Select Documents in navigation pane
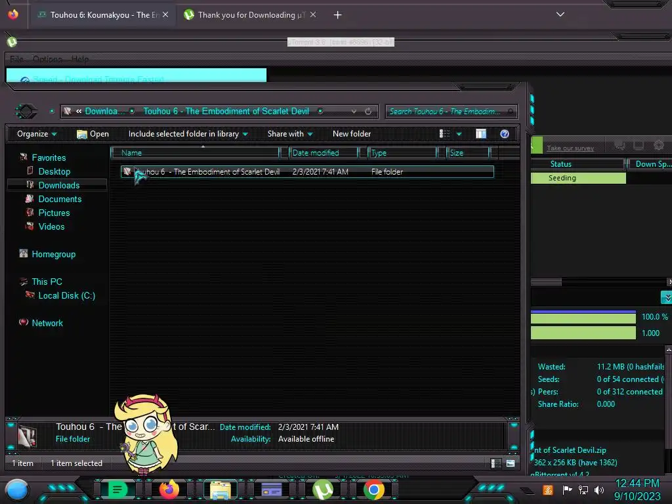The width and height of the screenshot is (672, 504). pyautogui.click(x=60, y=199)
